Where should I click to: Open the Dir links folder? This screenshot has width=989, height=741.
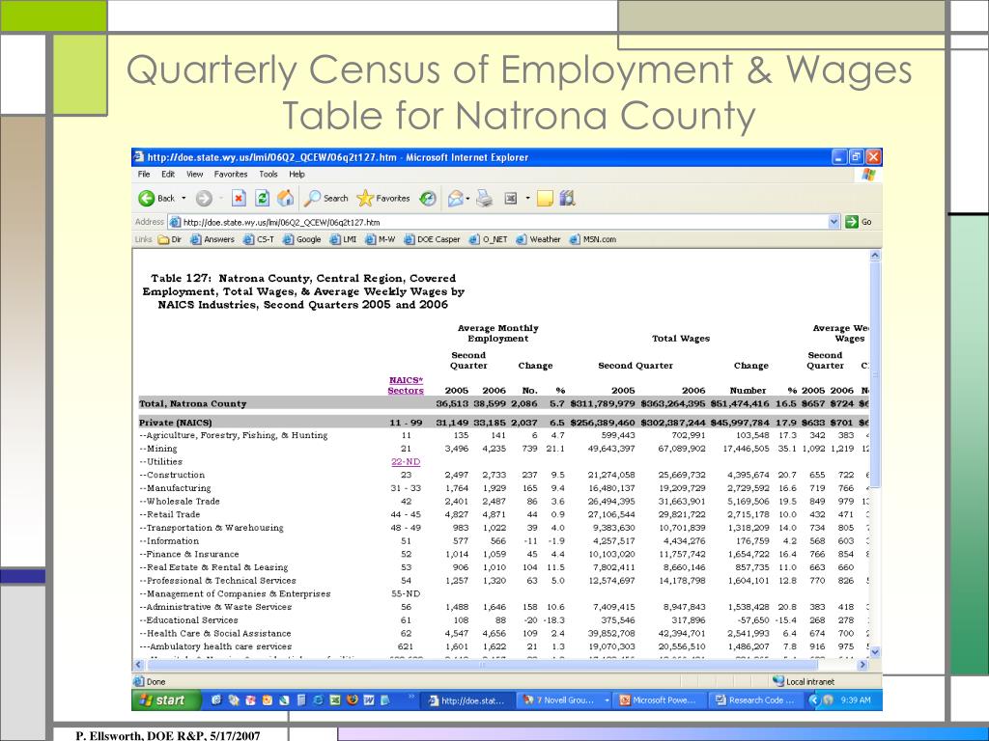170,239
